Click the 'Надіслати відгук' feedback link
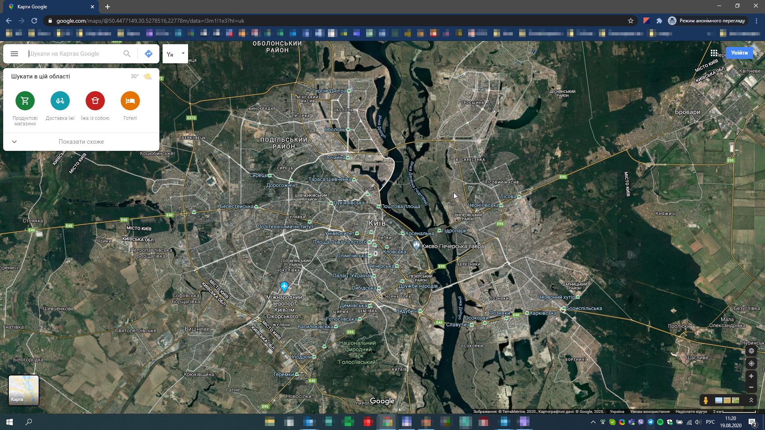The width and height of the screenshot is (765, 430). coord(691,412)
